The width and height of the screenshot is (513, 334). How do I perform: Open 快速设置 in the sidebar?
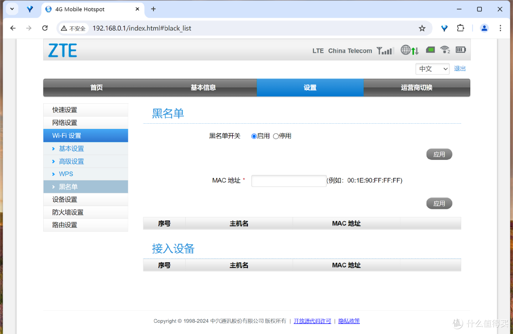click(85, 110)
